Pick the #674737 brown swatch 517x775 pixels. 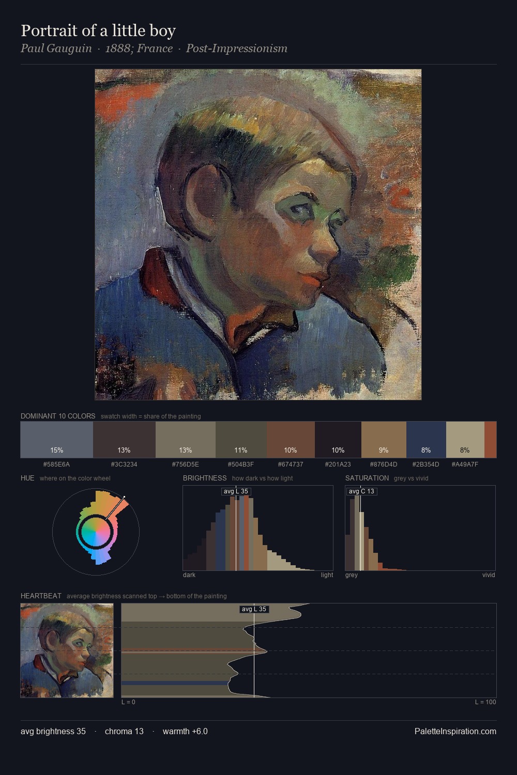(291, 440)
